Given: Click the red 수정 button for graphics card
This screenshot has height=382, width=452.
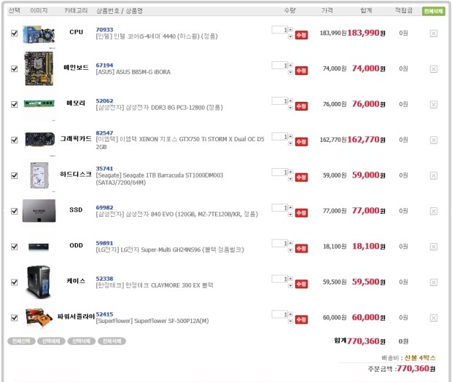Looking at the screenshot, I should coord(301,142).
